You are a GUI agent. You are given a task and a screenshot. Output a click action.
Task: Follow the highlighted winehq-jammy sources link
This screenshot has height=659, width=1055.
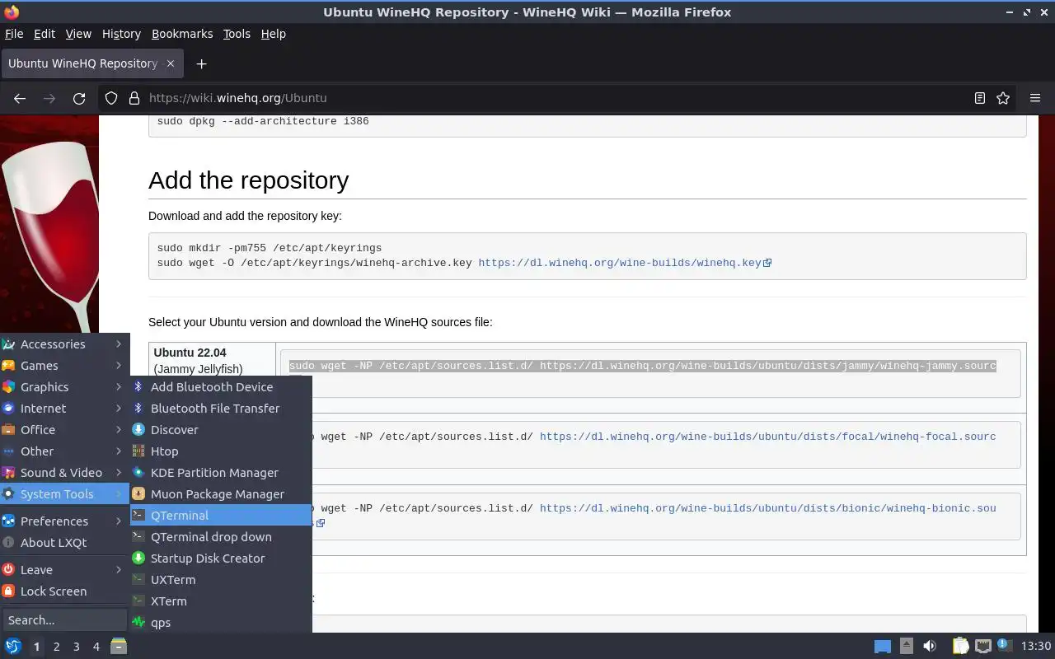point(767,366)
